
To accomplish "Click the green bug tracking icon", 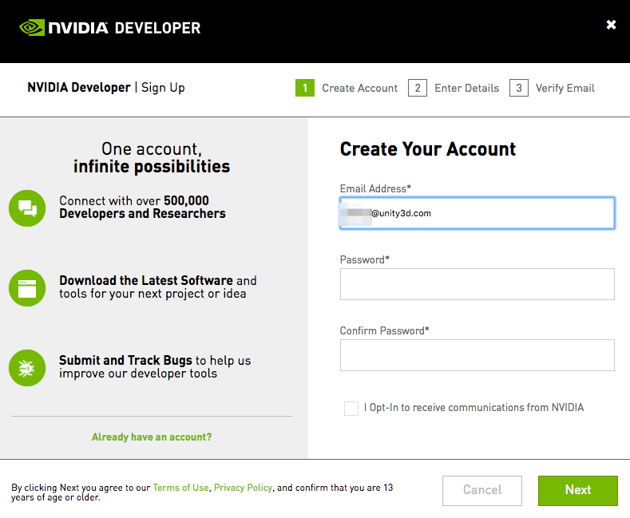I will point(28,367).
